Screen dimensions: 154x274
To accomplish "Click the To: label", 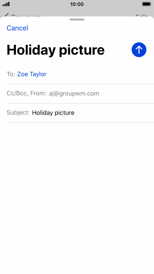I will pyautogui.click(x=11, y=74).
